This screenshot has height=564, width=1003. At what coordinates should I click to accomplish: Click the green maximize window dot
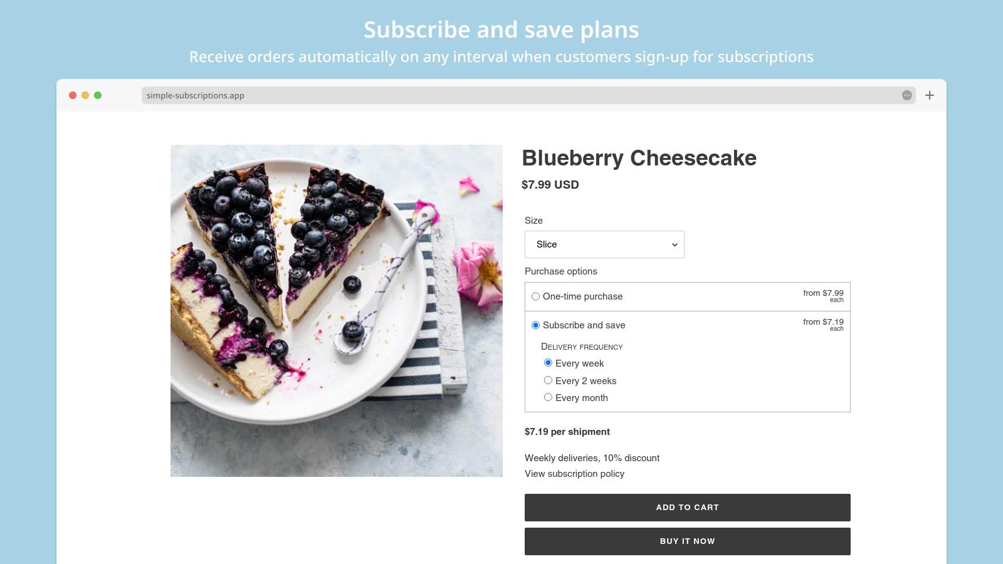[98, 95]
